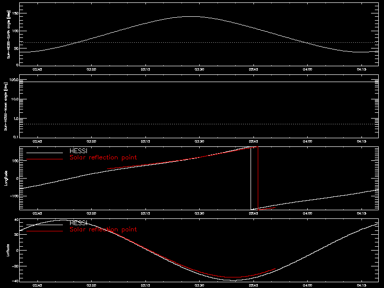The image size is (384, 288).
Task: Click the 'Sun-HESSI-Earth angle [deg]' axis title
Action: pos(9,35)
